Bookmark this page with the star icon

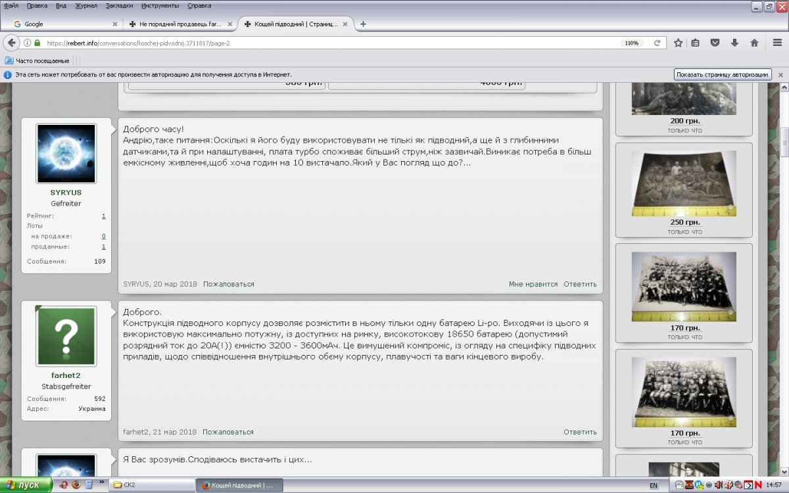coord(678,43)
